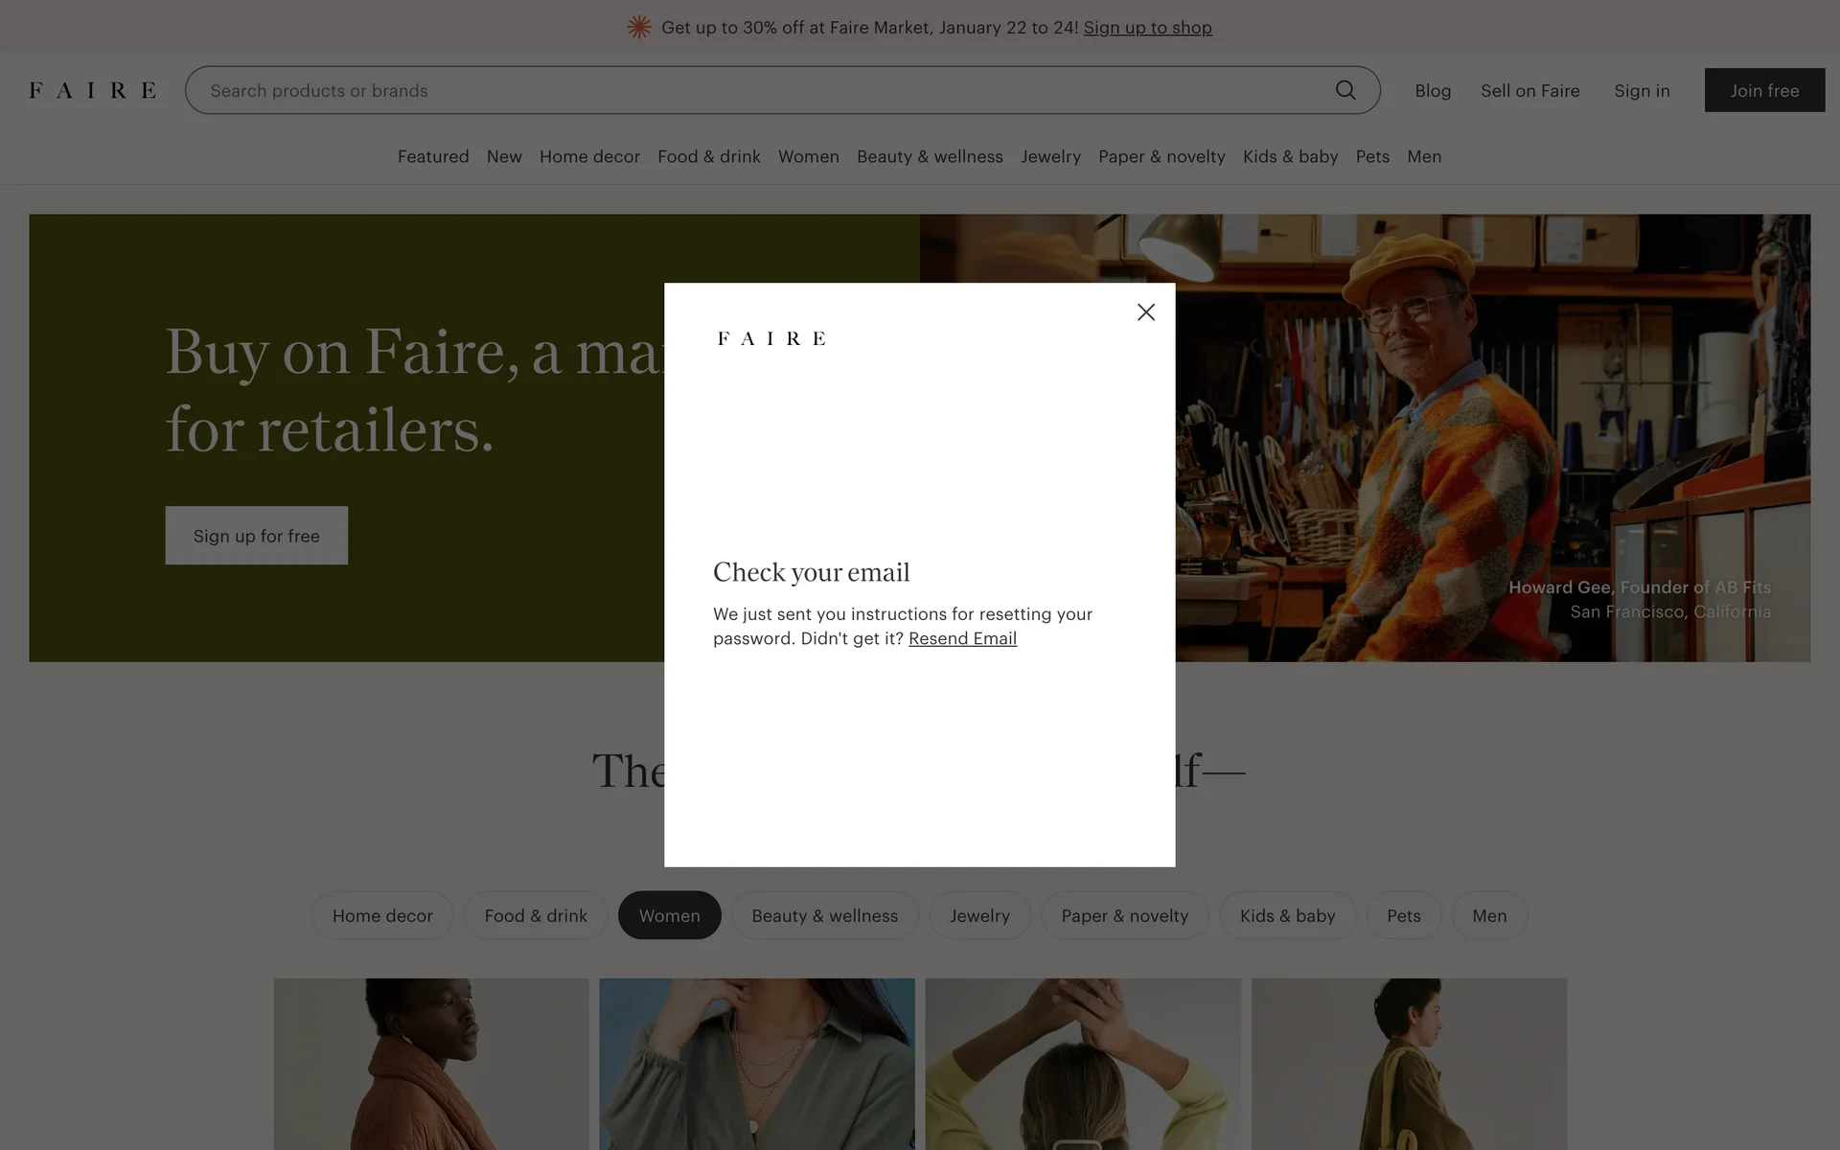Open the Kids & baby navigation item
Screen dimensions: 1840x1150
1290,156
